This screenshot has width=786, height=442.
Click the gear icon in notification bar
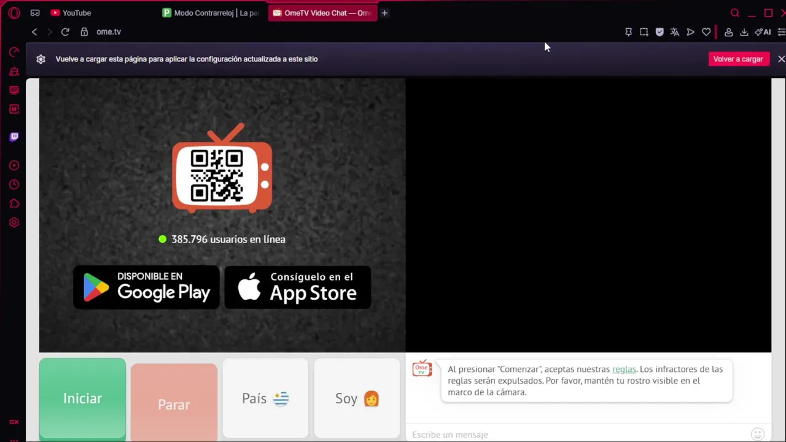(x=41, y=59)
